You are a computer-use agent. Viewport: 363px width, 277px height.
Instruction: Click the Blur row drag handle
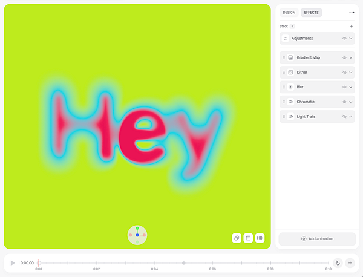[x=284, y=87]
